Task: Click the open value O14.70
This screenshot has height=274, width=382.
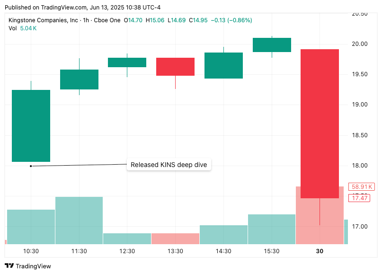Action: 133,20
